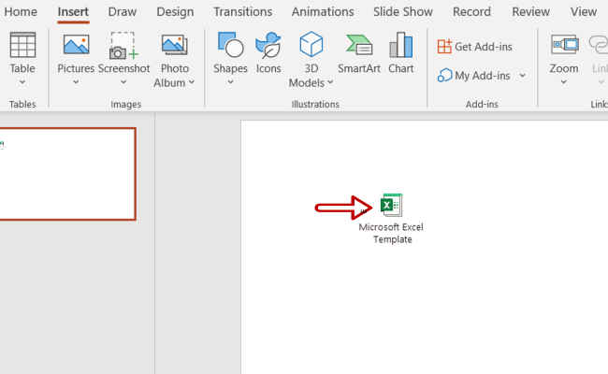This screenshot has height=374, width=608.
Task: Click the Microsoft Excel Template label
Action: 391,233
